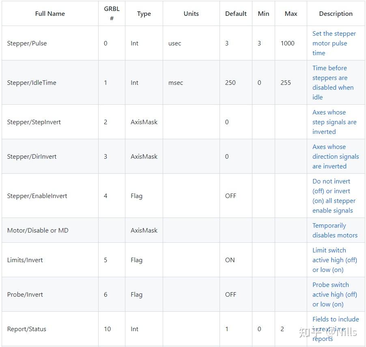Click 'Limit switch active high (off)' description link
Image resolution: width=366 pixels, height=347 pixels.
334,260
